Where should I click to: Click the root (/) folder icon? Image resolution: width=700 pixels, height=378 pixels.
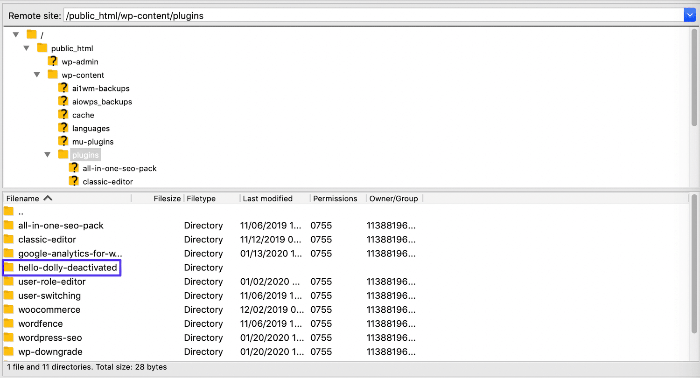[x=31, y=34]
